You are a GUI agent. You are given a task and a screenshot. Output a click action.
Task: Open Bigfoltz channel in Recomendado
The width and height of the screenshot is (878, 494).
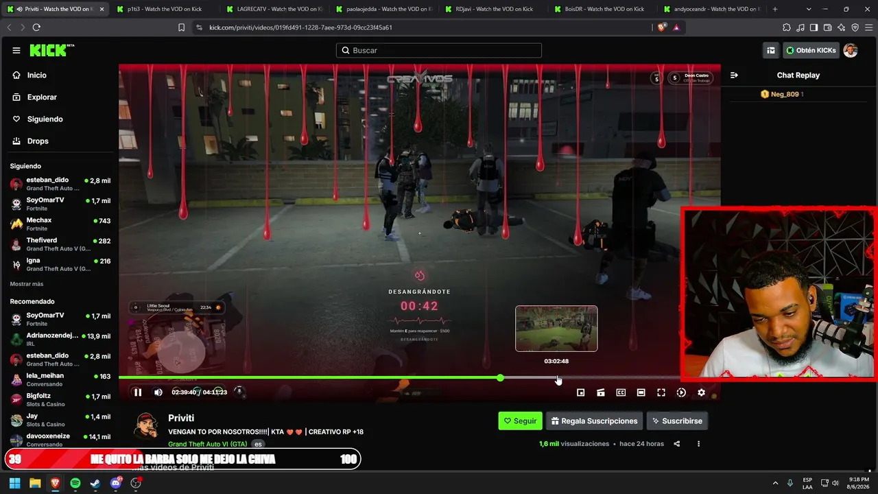tap(60, 400)
